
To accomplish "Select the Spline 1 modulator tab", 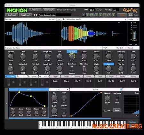I will click(33, 76).
